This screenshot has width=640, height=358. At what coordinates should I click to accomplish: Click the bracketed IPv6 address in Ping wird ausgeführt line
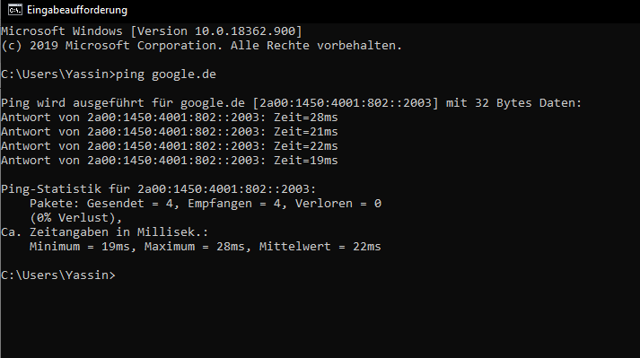(346, 103)
